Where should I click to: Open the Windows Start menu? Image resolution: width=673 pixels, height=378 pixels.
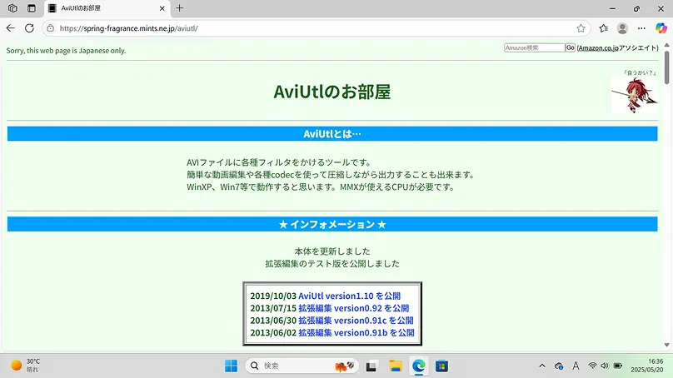click(231, 366)
